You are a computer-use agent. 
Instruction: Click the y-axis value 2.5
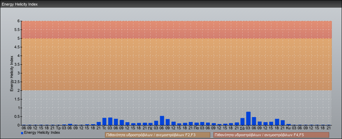coord(17,82)
